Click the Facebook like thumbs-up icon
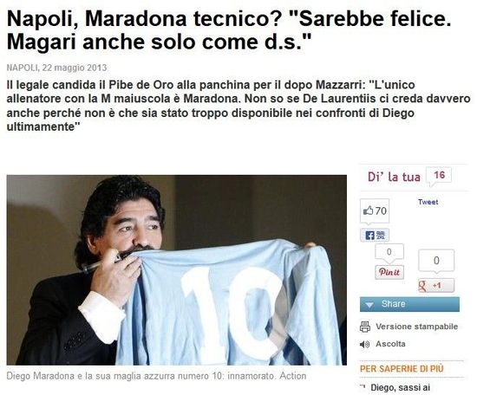477x395 pixels. coord(368,210)
